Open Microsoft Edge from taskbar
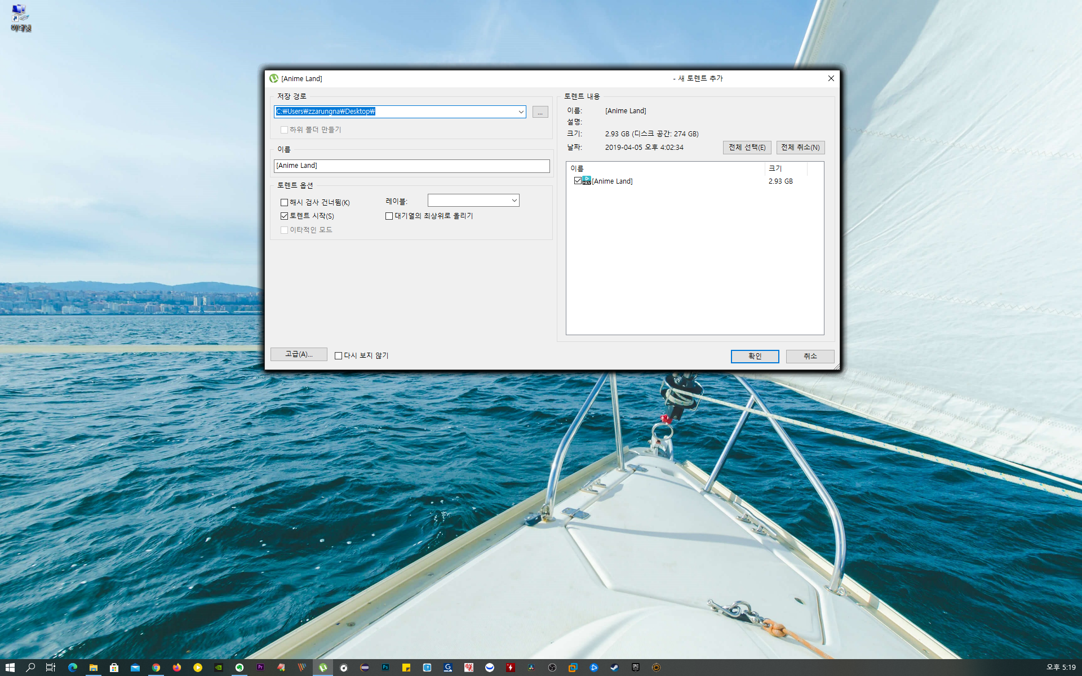 [73, 668]
